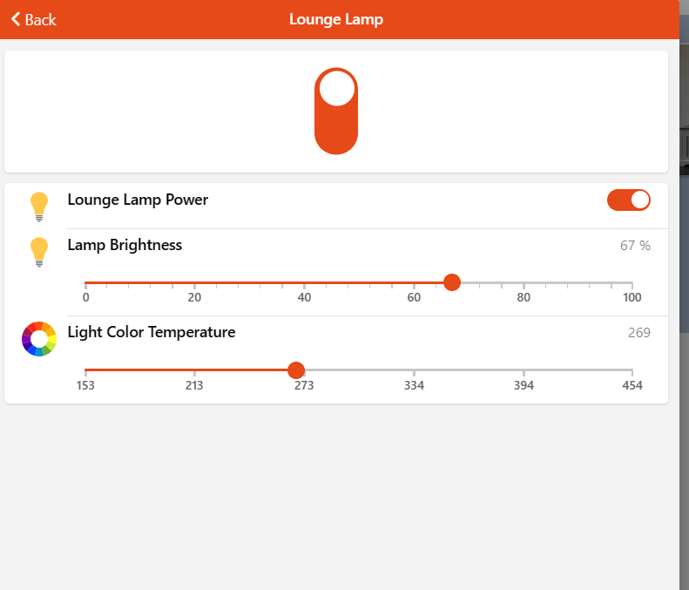Set color temperature to the 334 mark
Screen dimensions: 689x590
click(x=414, y=370)
